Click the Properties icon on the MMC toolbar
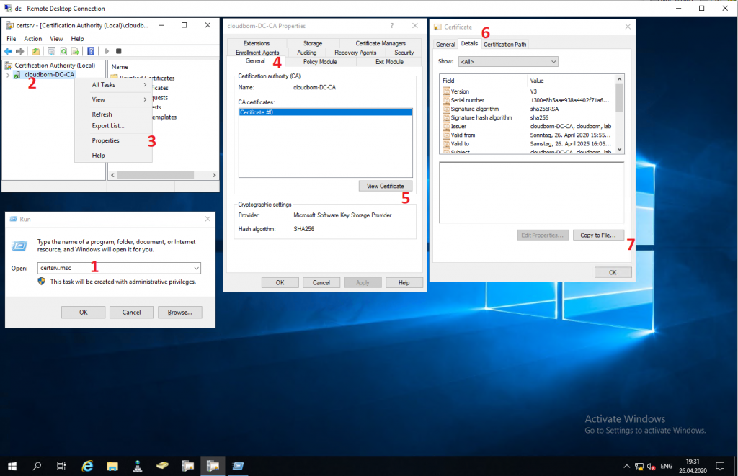 [50, 51]
